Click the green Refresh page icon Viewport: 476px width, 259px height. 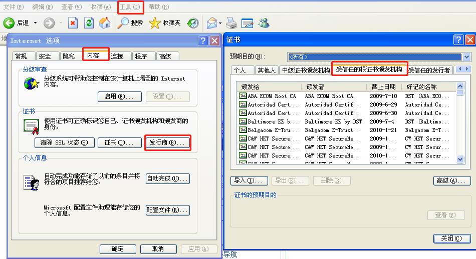click(89, 23)
